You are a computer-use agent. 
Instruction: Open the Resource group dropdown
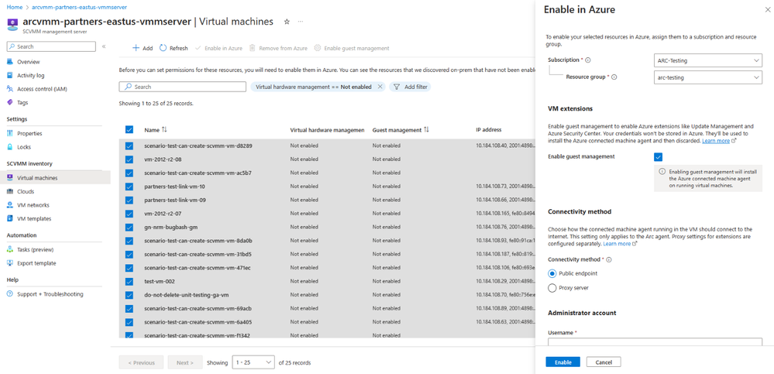(x=707, y=77)
